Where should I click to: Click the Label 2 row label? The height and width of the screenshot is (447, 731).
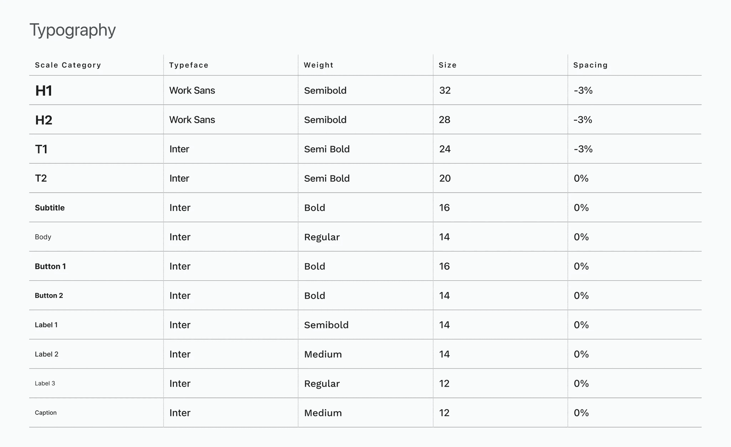coord(46,354)
